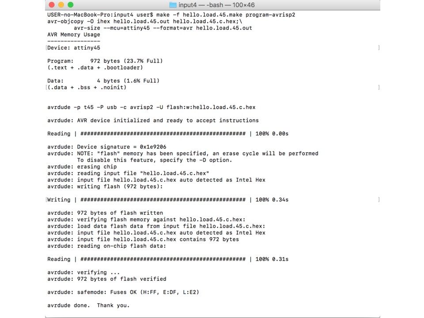Click the dashed separator under AVR Memory Usage

pyautogui.click(x=74, y=42)
